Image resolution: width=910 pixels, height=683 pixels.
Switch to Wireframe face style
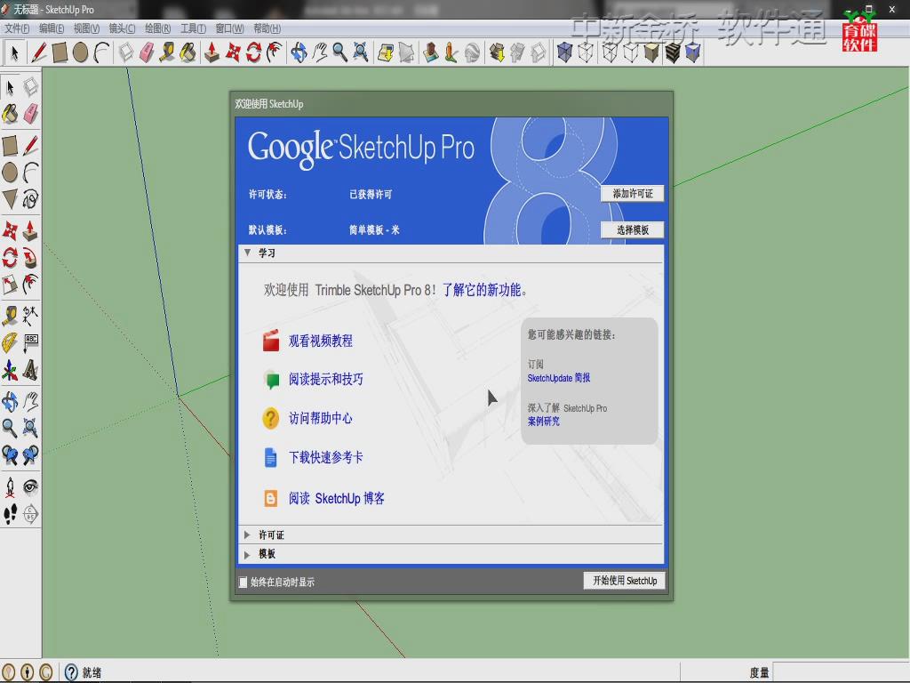coord(610,52)
